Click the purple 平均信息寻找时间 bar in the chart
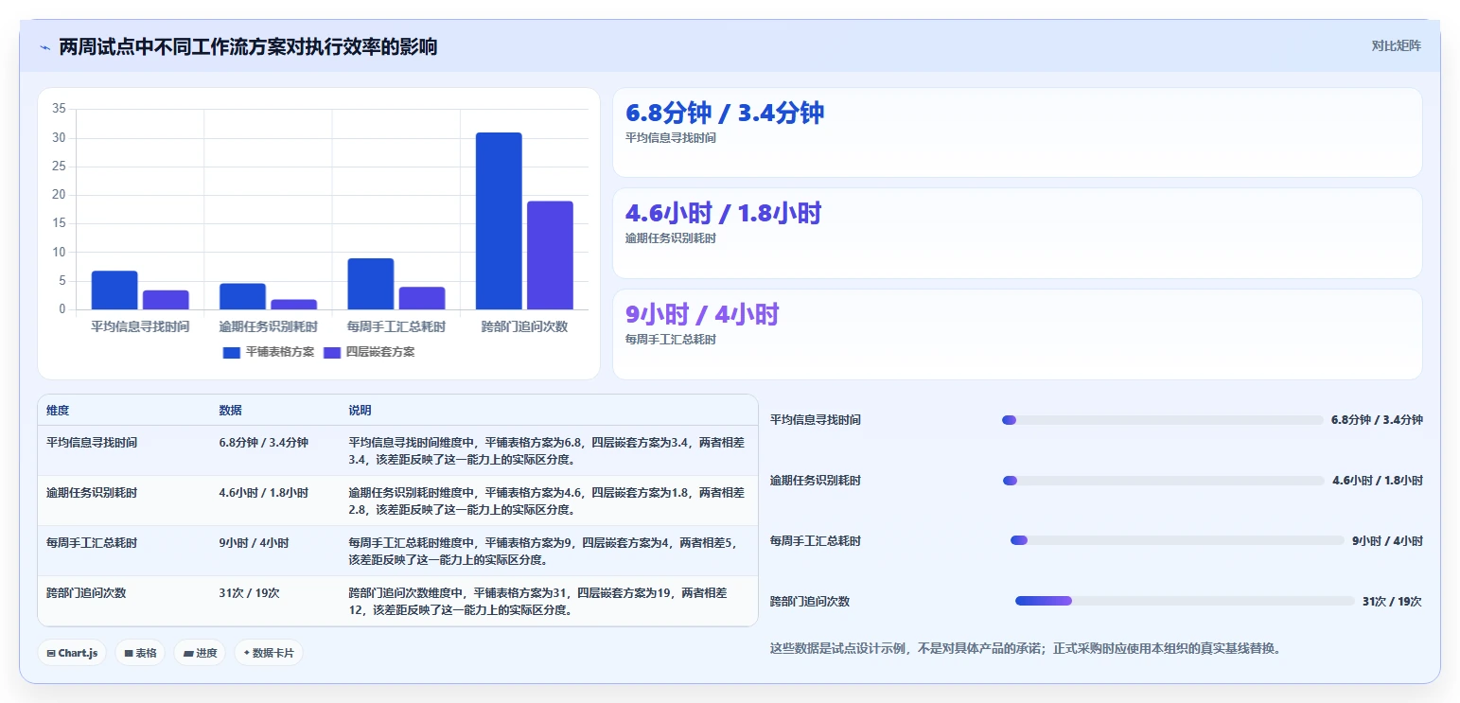1460x703 pixels. coord(166,300)
